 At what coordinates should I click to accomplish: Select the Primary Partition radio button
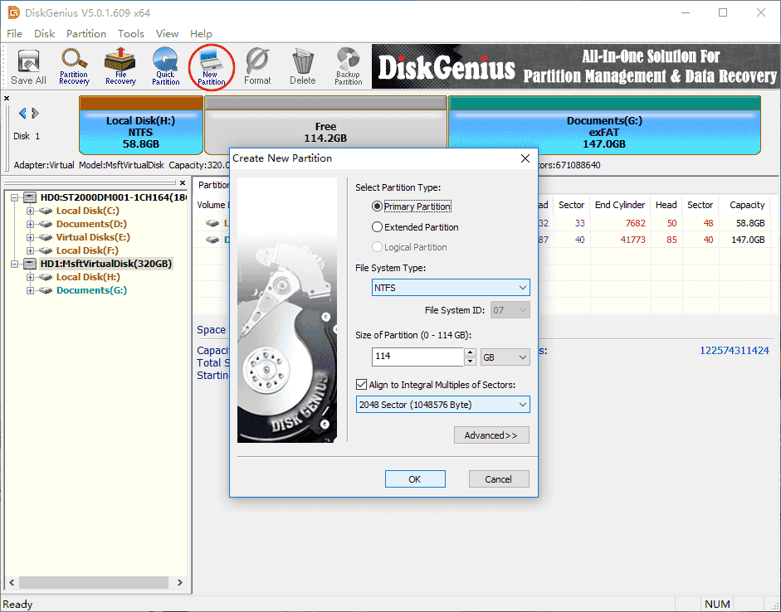pos(377,206)
